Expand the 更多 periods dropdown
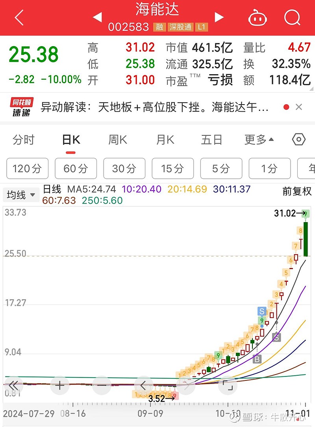The image size is (315, 427). point(259,140)
